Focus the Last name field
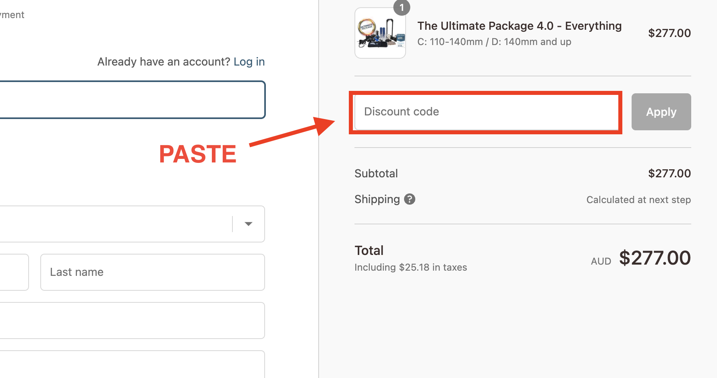The width and height of the screenshot is (717, 378). click(x=152, y=272)
